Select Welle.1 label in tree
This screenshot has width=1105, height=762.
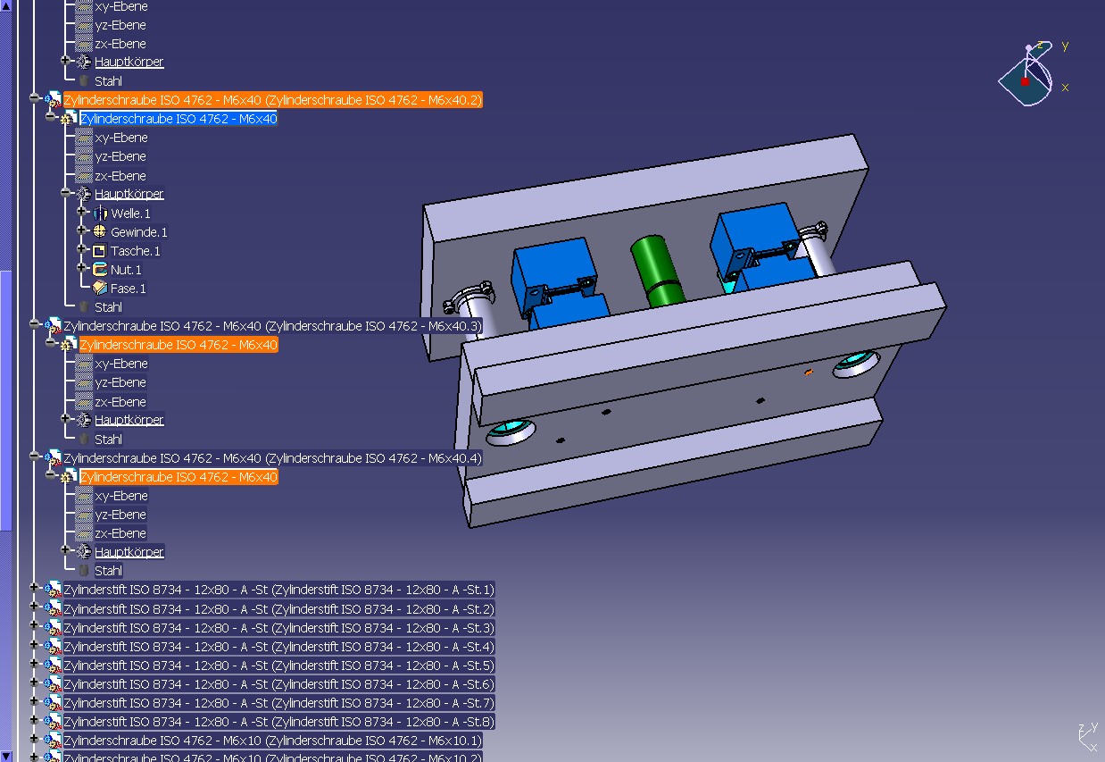(x=131, y=214)
